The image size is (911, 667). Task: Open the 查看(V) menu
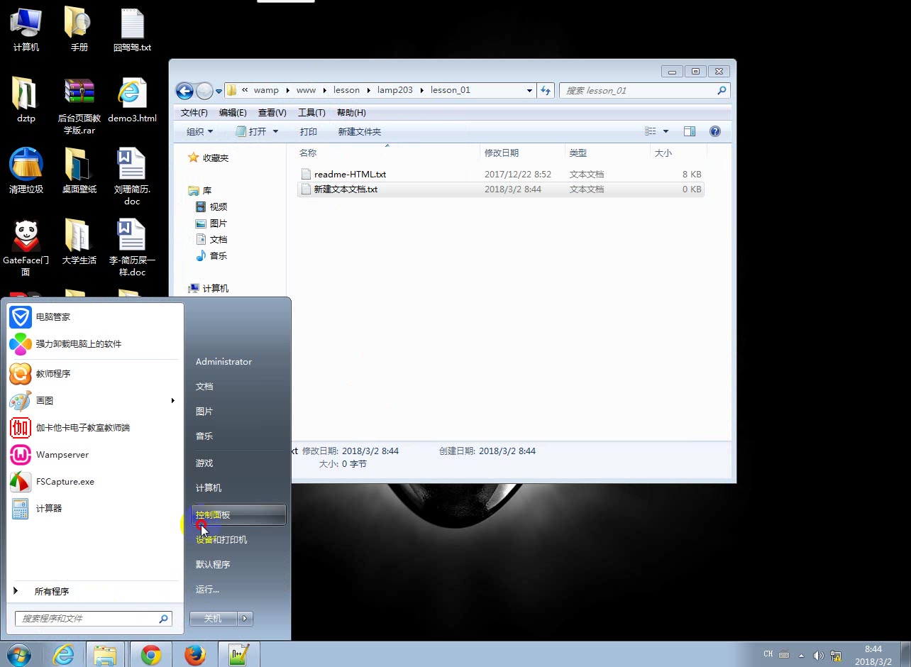tap(272, 113)
